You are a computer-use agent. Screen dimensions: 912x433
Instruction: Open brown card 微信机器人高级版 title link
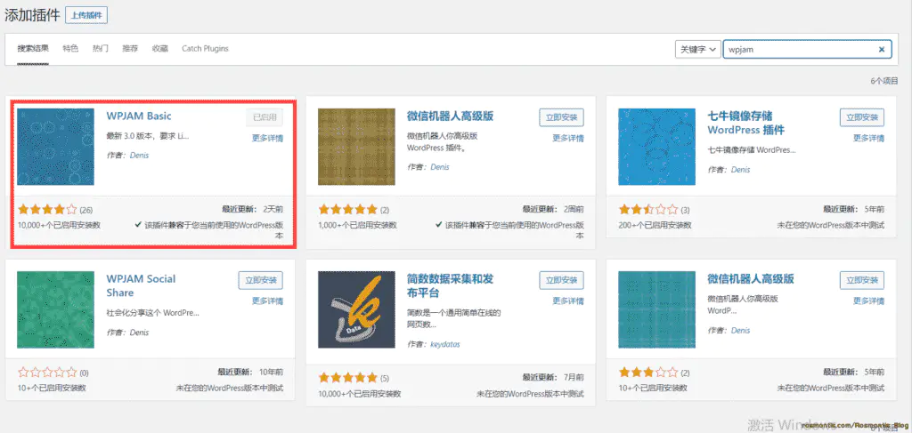click(450, 116)
